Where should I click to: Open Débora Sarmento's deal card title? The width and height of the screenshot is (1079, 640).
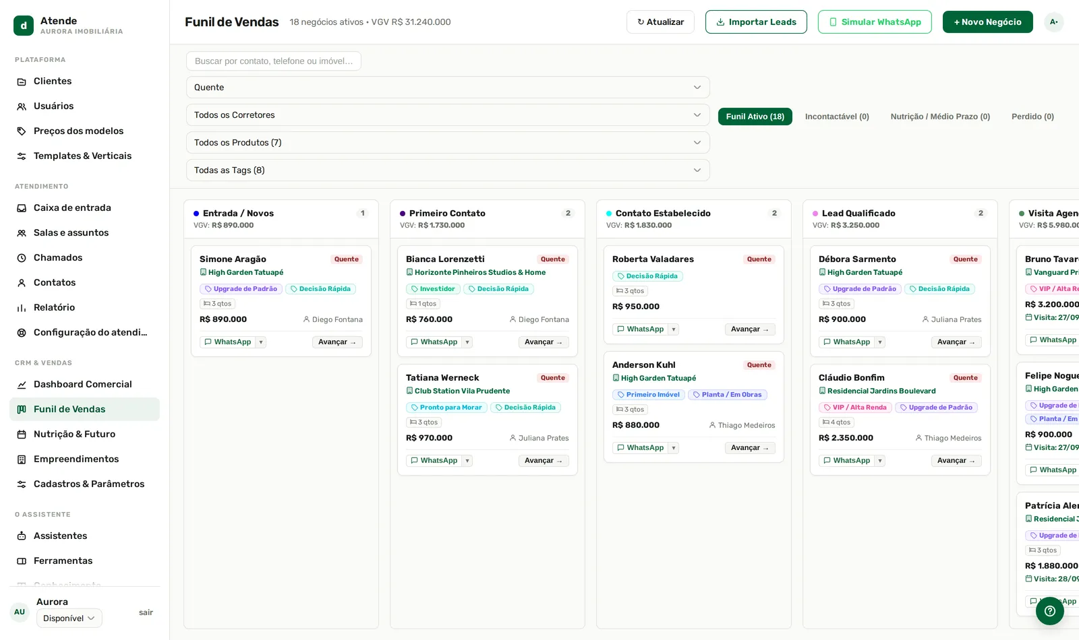tap(857, 259)
